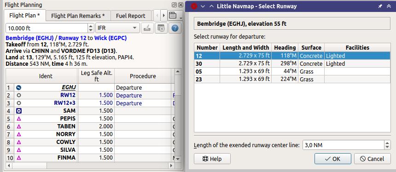Click the Leg Safe Alt. column header
This screenshot has height=172, width=396.
tap(96, 76)
